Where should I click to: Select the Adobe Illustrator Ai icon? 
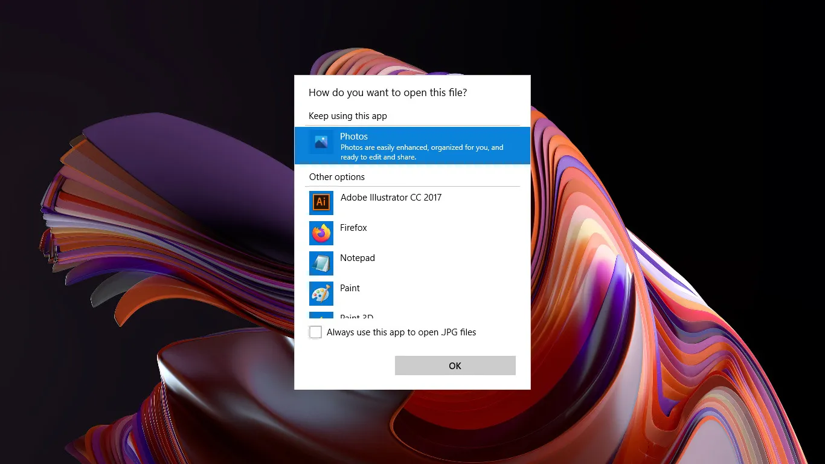[321, 202]
